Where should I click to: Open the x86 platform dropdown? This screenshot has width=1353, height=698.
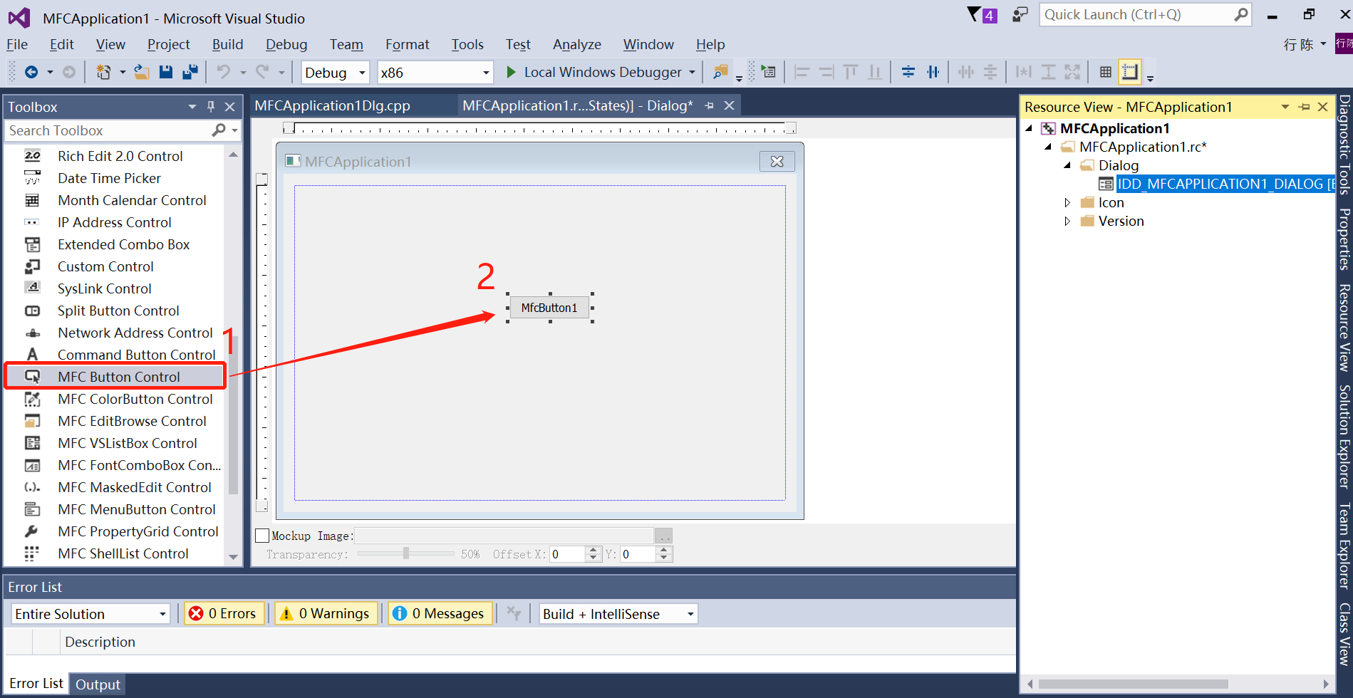click(x=435, y=72)
